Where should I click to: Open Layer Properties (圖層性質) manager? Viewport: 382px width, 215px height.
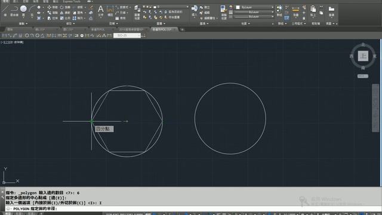137,12
